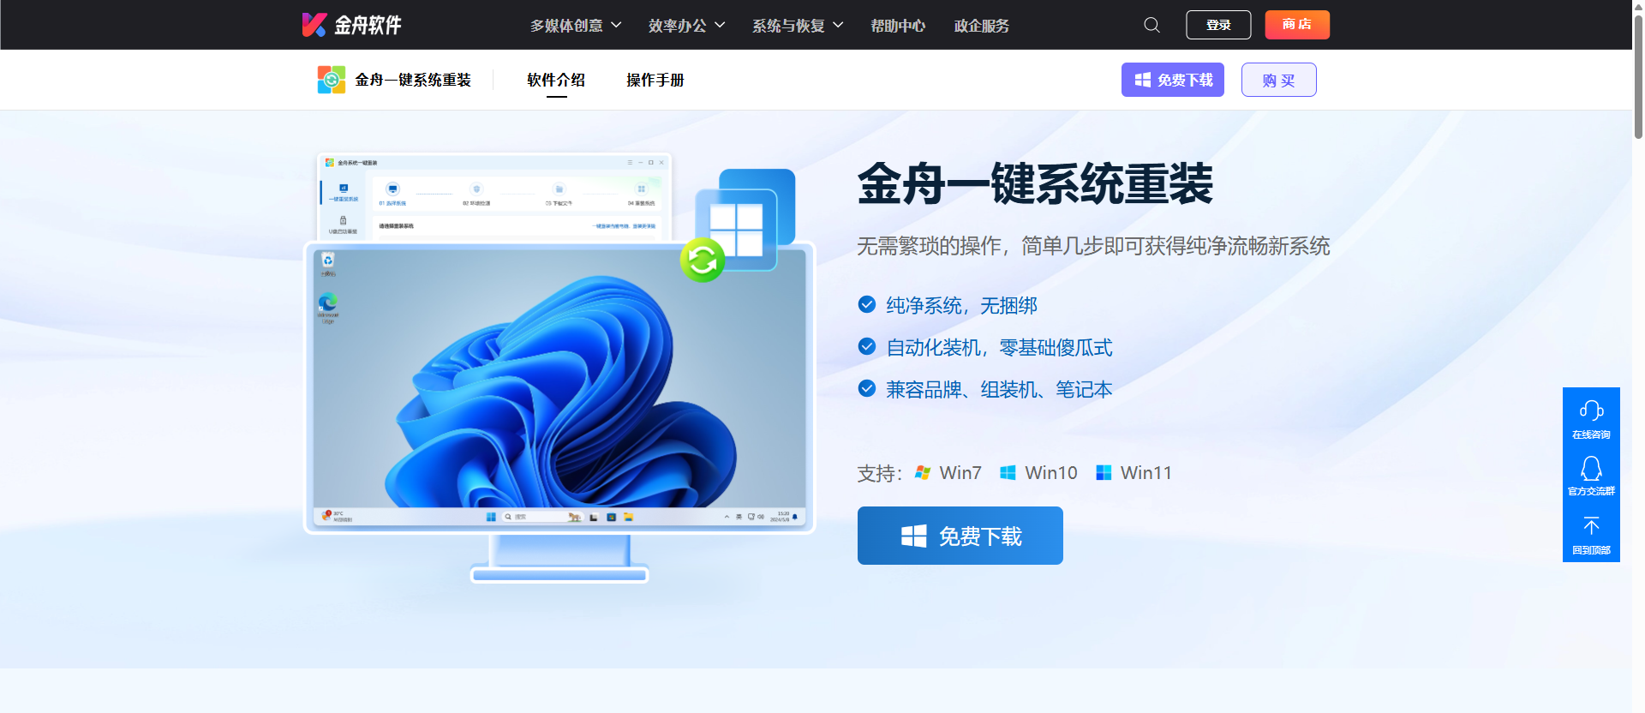Viewport: 1645px width, 713px height.
Task: Click the 金舟软件 logo in header
Action: coord(352,25)
